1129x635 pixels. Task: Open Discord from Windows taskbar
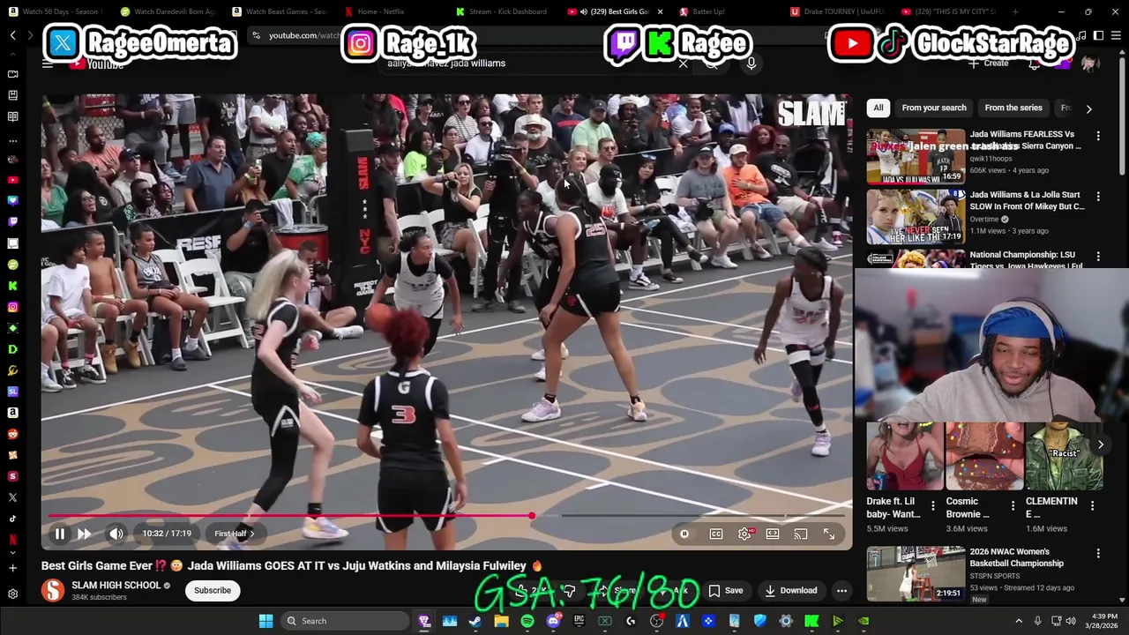point(553,621)
